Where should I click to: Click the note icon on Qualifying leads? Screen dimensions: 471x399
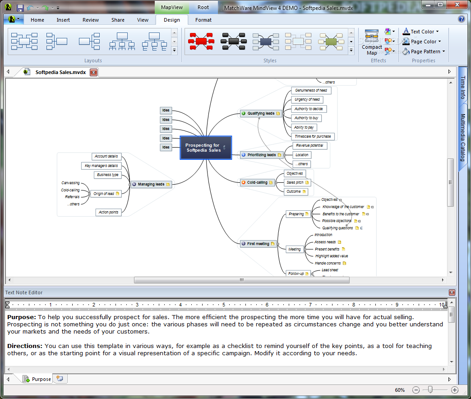pos(278,113)
